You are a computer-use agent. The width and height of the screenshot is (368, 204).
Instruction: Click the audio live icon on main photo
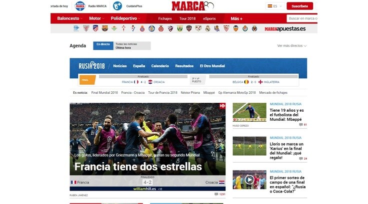pos(222,106)
